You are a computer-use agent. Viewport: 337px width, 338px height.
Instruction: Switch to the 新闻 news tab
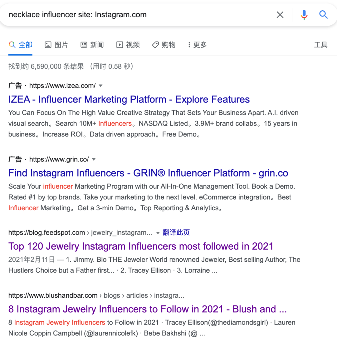pos(92,45)
